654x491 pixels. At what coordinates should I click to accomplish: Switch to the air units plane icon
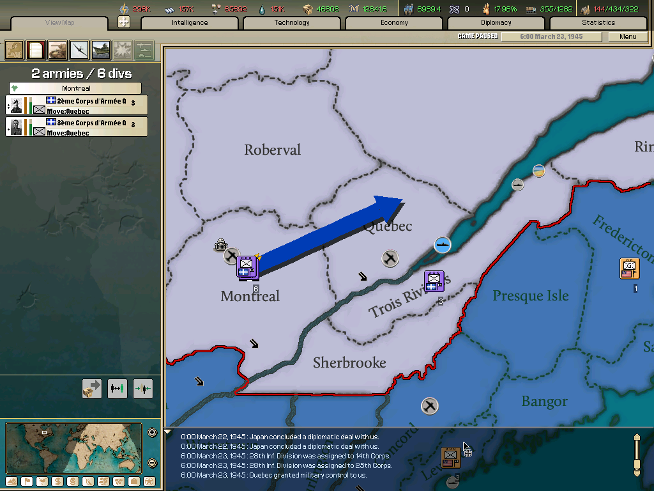tap(78, 50)
